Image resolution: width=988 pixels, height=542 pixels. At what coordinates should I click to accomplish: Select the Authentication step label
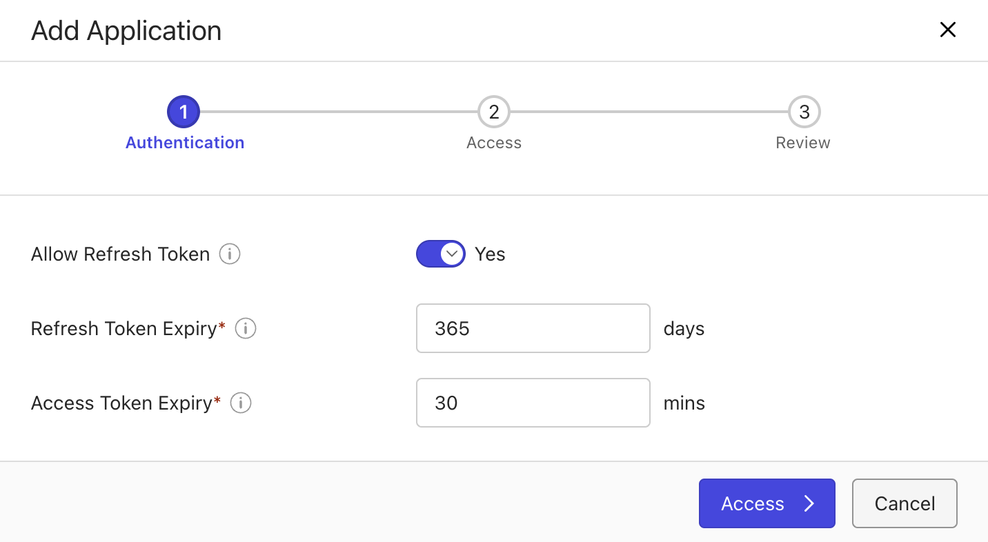click(184, 142)
